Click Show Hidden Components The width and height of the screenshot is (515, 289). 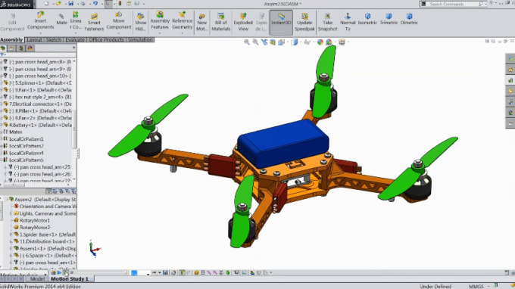(141, 22)
